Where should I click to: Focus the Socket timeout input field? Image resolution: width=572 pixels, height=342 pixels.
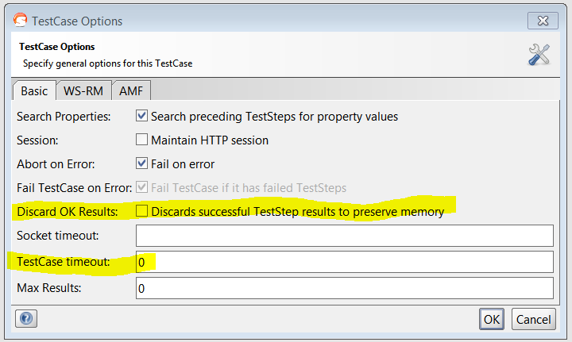344,236
